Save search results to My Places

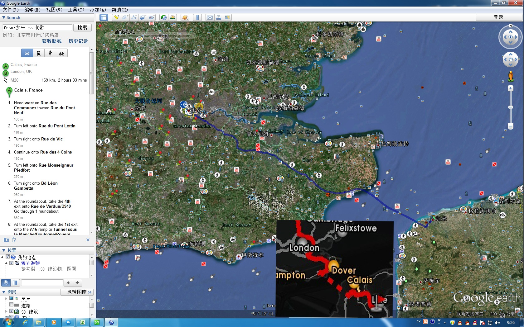click(6, 240)
